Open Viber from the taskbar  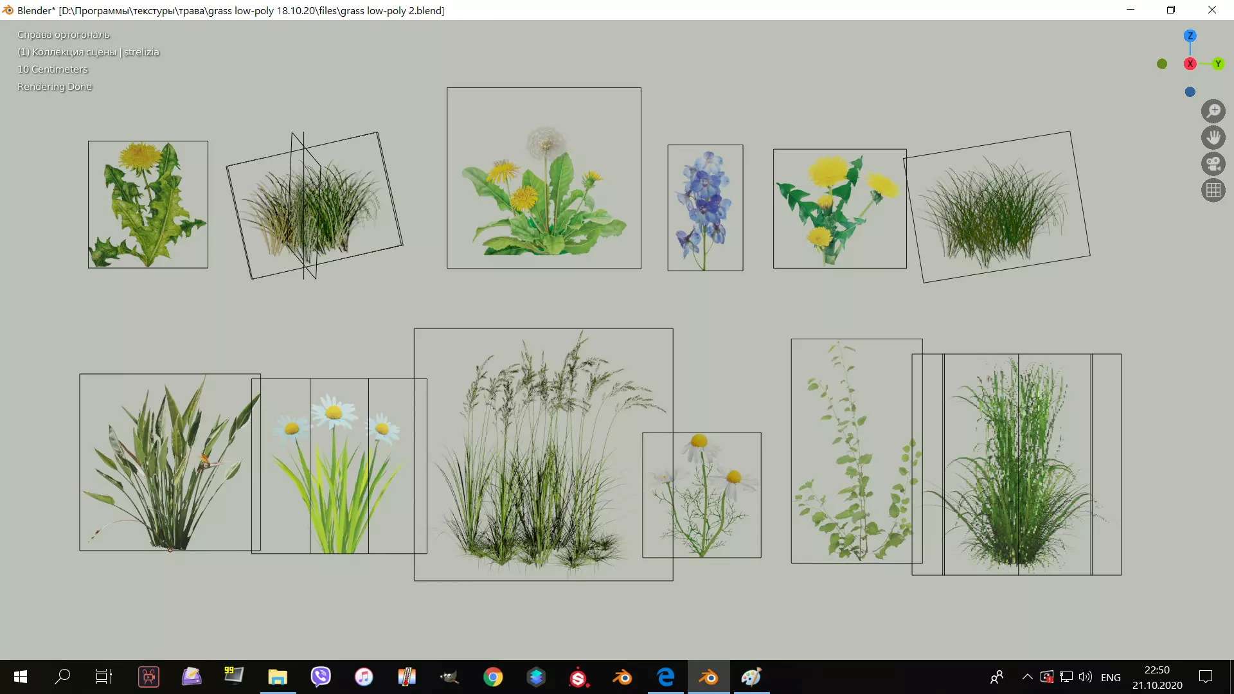point(321,677)
